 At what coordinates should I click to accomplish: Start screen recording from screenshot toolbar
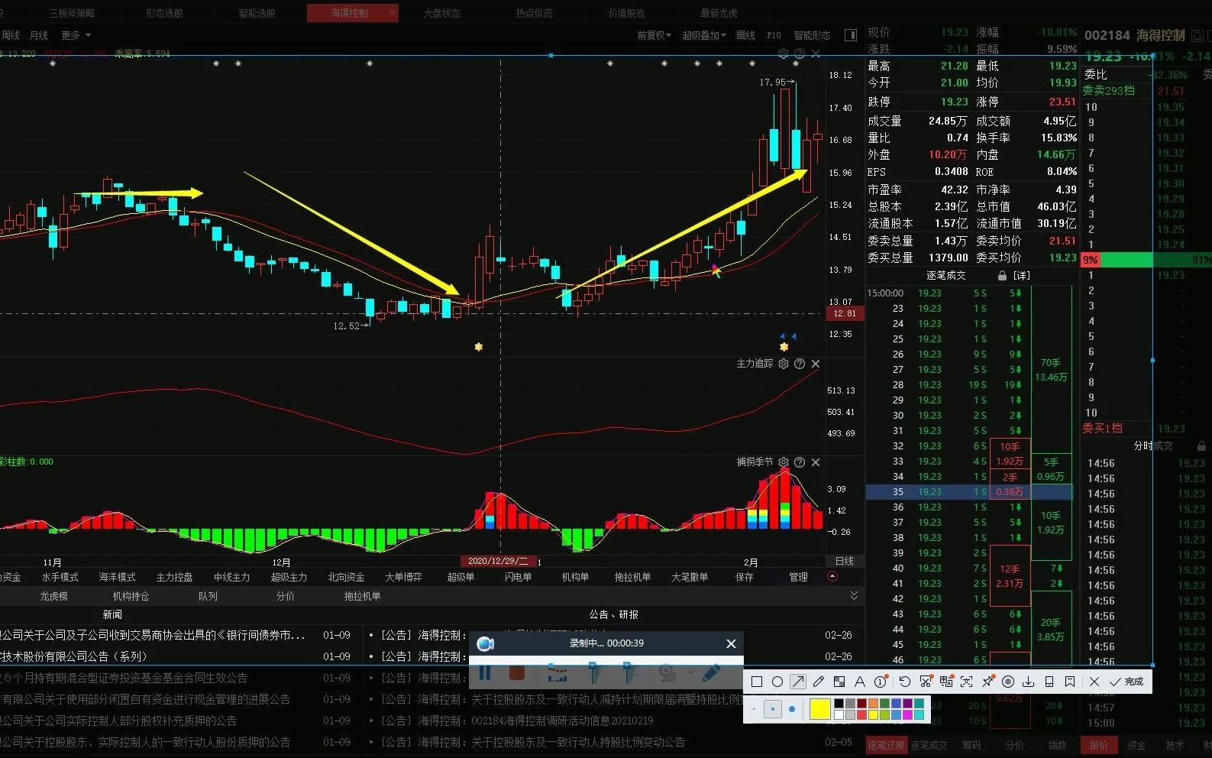[x=1008, y=682]
